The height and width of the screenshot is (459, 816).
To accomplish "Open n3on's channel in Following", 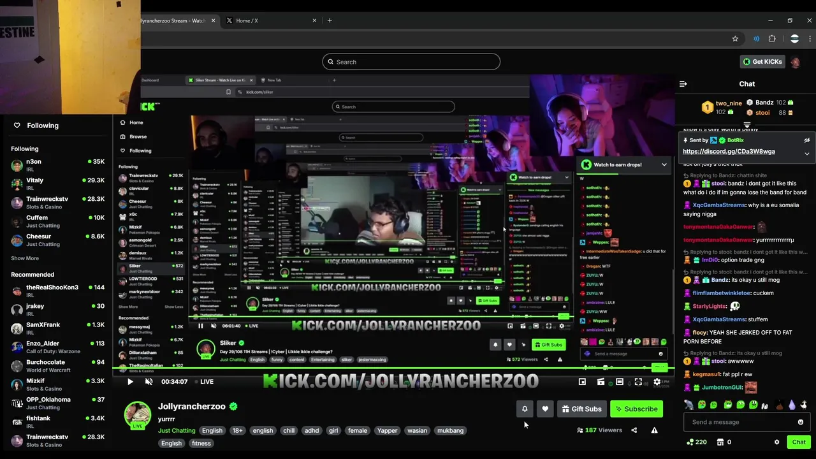I will point(57,166).
